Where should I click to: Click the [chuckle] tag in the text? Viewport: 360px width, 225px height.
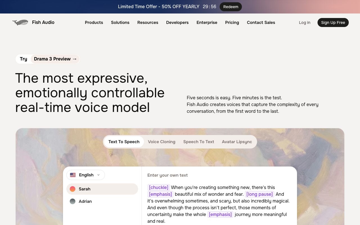pos(159,187)
